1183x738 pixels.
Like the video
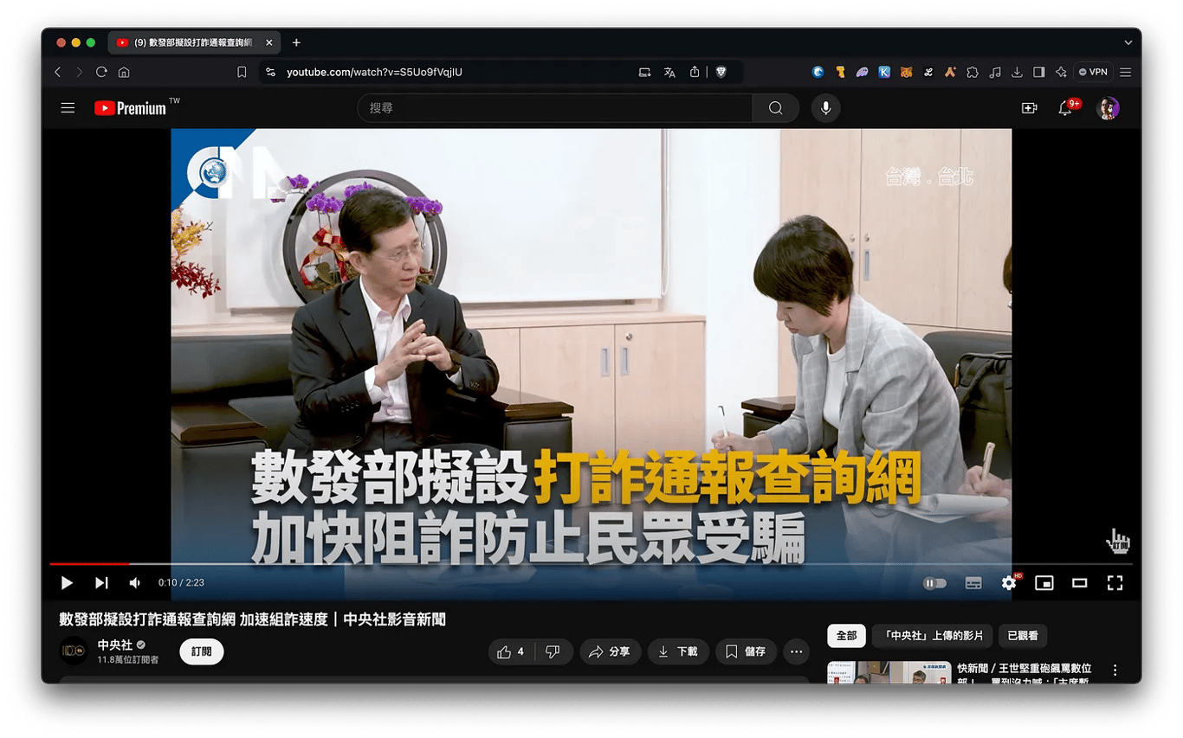511,651
